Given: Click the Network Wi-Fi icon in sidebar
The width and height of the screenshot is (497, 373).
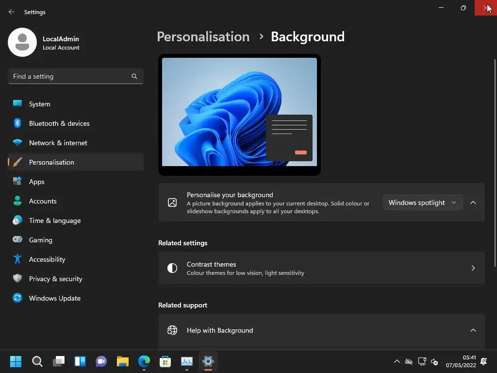Looking at the screenshot, I should (17, 142).
